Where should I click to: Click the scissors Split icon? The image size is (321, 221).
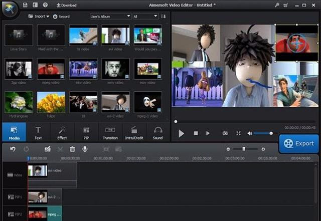[60, 149]
